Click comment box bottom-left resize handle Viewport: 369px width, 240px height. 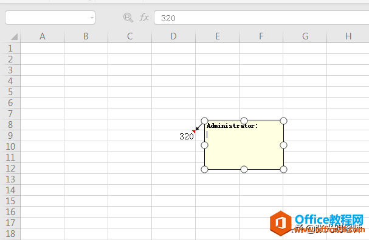204,169
